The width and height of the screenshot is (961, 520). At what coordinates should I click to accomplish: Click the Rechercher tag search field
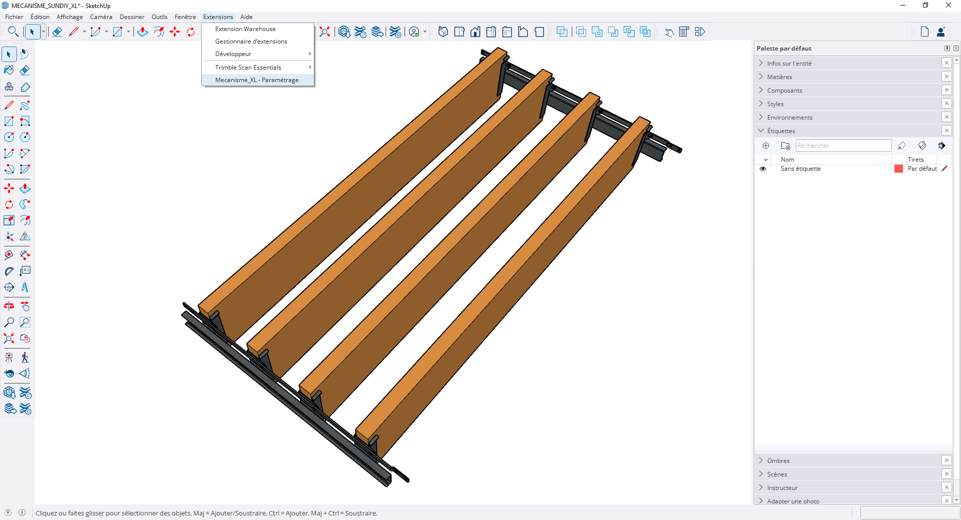pyautogui.click(x=843, y=146)
